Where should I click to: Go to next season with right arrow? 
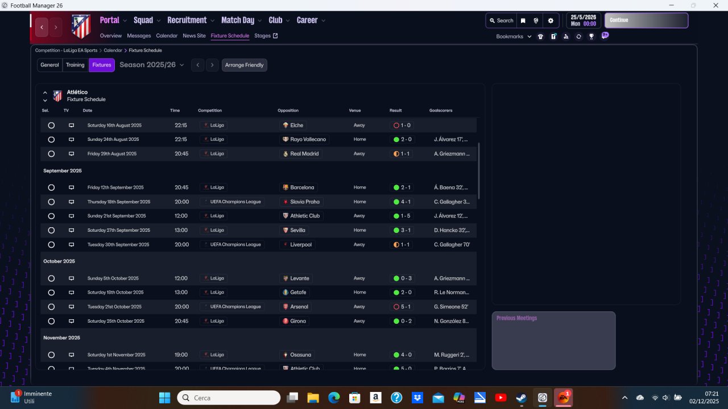click(x=212, y=65)
